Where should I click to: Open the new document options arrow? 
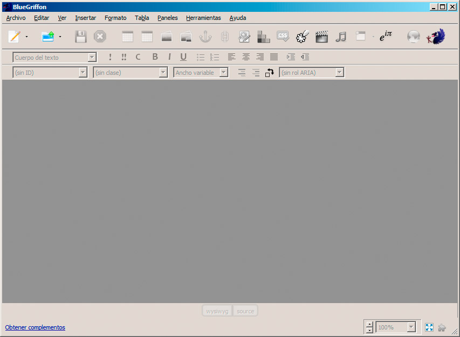(x=27, y=37)
